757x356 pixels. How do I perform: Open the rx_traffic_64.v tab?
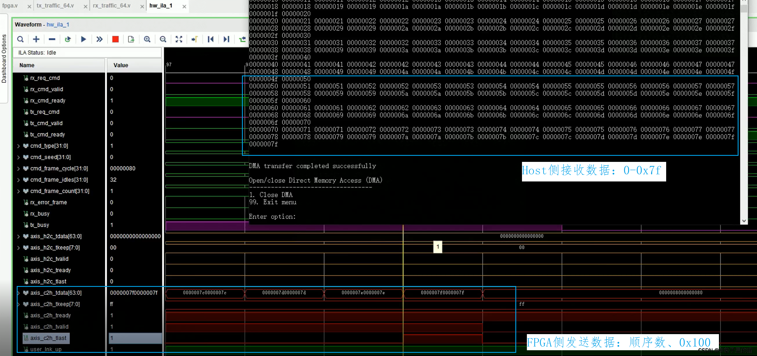pos(112,5)
